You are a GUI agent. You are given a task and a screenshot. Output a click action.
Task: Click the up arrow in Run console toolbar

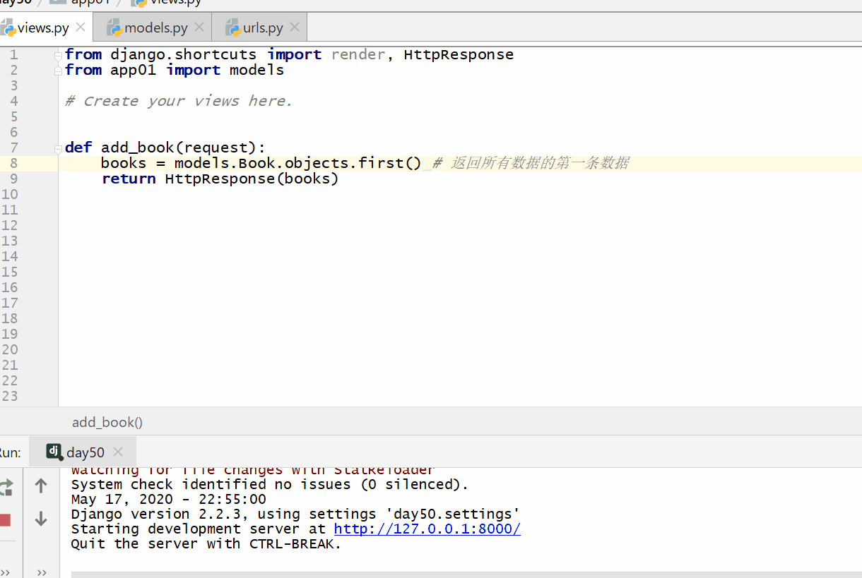41,486
